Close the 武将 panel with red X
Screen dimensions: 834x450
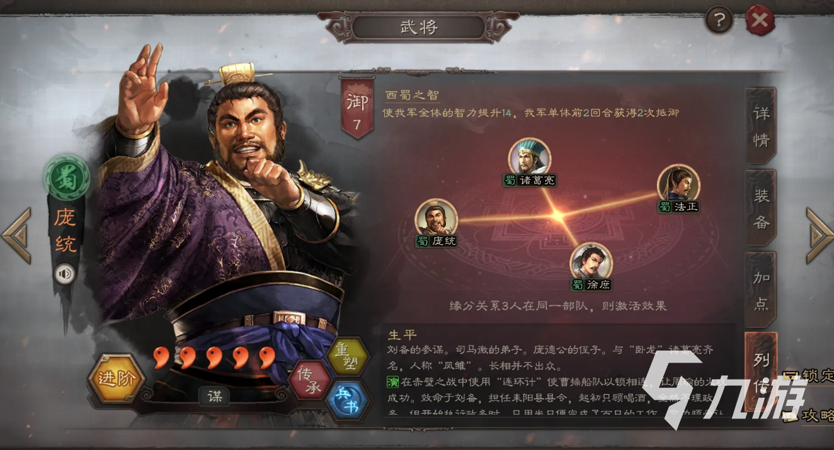[760, 21]
